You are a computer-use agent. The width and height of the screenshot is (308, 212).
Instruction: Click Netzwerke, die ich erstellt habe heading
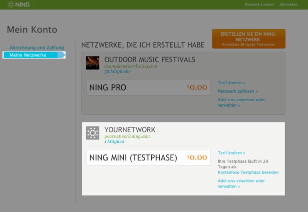(143, 45)
